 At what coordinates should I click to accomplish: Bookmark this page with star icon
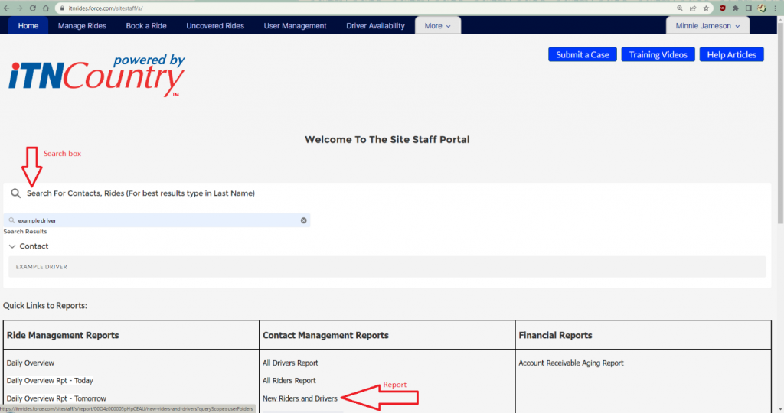point(705,8)
